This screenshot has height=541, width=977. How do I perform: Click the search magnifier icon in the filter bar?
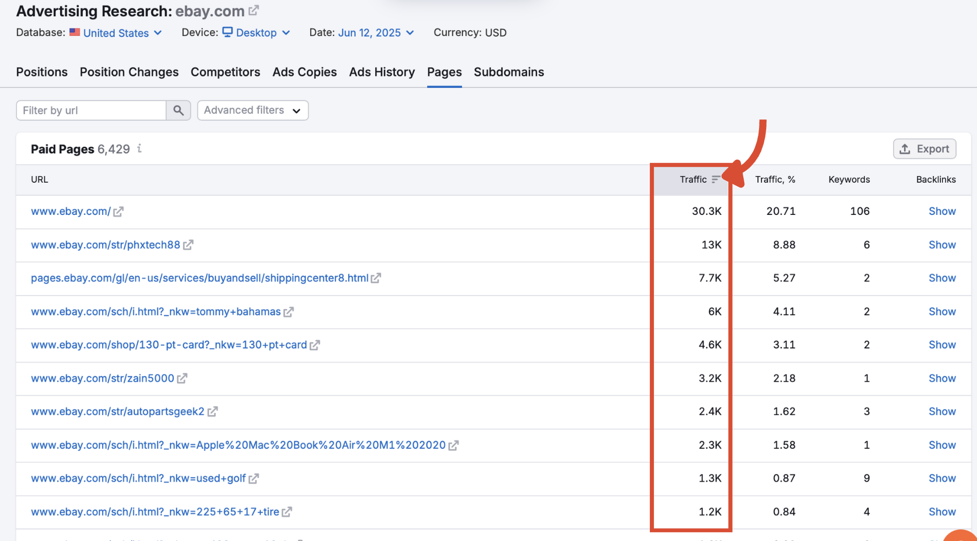point(178,110)
